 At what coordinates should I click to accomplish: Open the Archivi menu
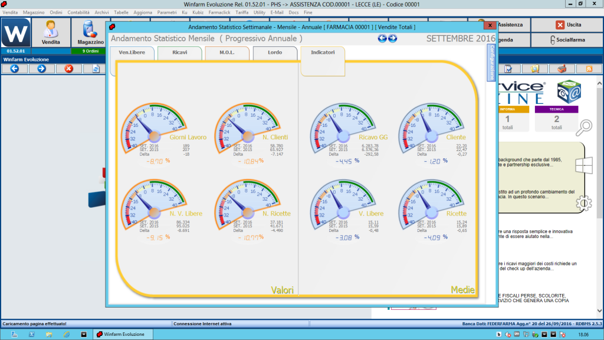[101, 12]
